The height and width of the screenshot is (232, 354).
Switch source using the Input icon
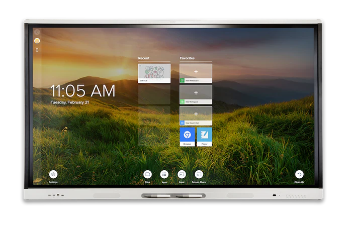(182, 174)
